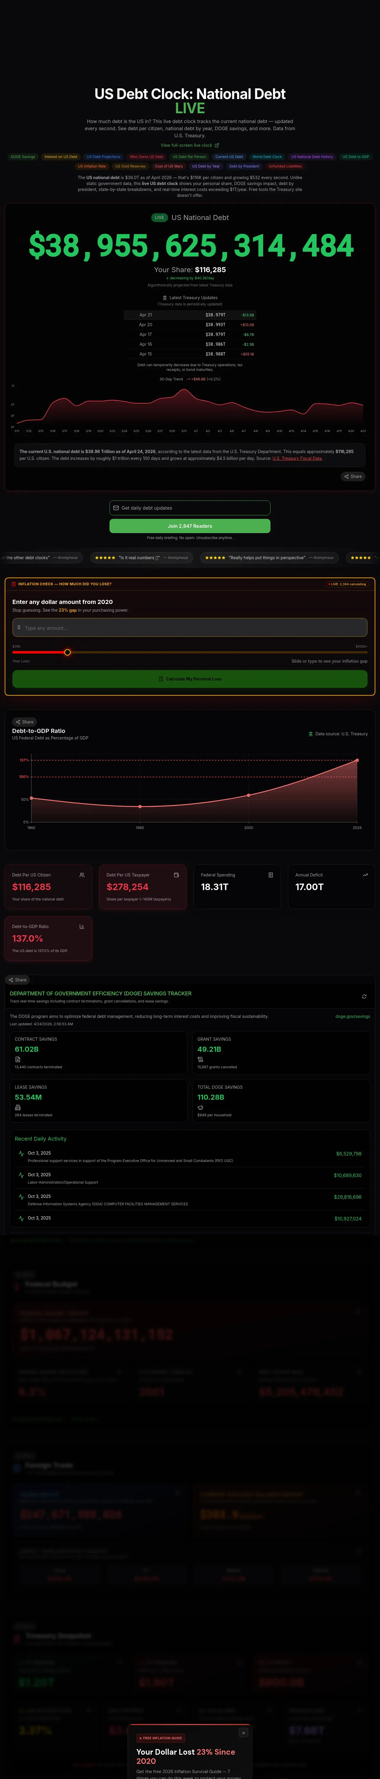Click Calculate My Personal Loss button

tap(190, 679)
